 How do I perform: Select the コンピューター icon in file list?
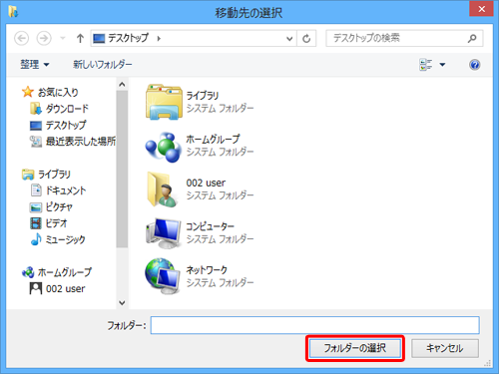(x=164, y=233)
